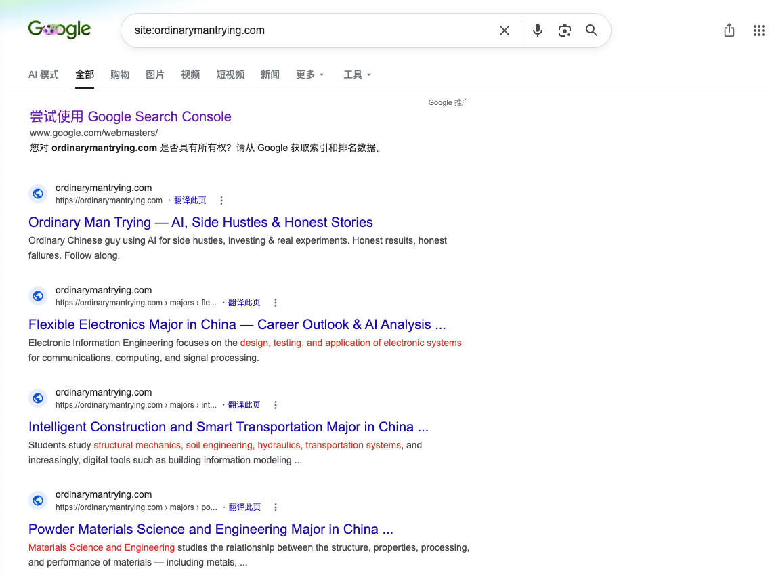Switch to the 图片 tab

pos(154,74)
